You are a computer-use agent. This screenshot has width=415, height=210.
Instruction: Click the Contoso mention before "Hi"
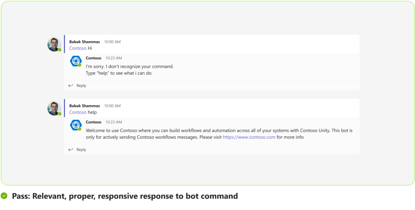coord(78,48)
